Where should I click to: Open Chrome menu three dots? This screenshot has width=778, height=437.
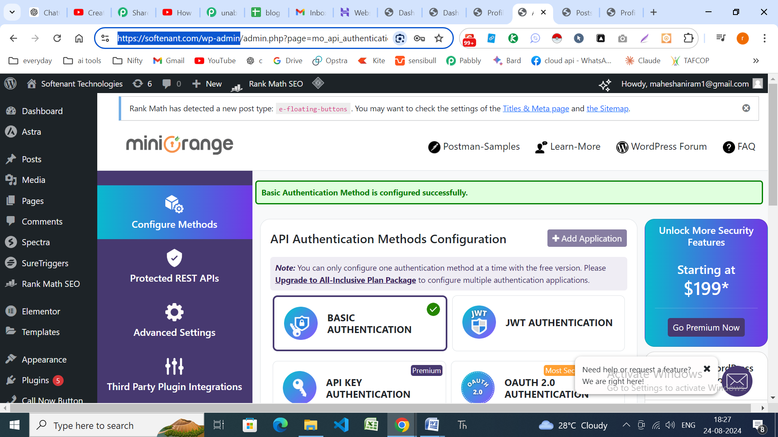click(x=765, y=38)
